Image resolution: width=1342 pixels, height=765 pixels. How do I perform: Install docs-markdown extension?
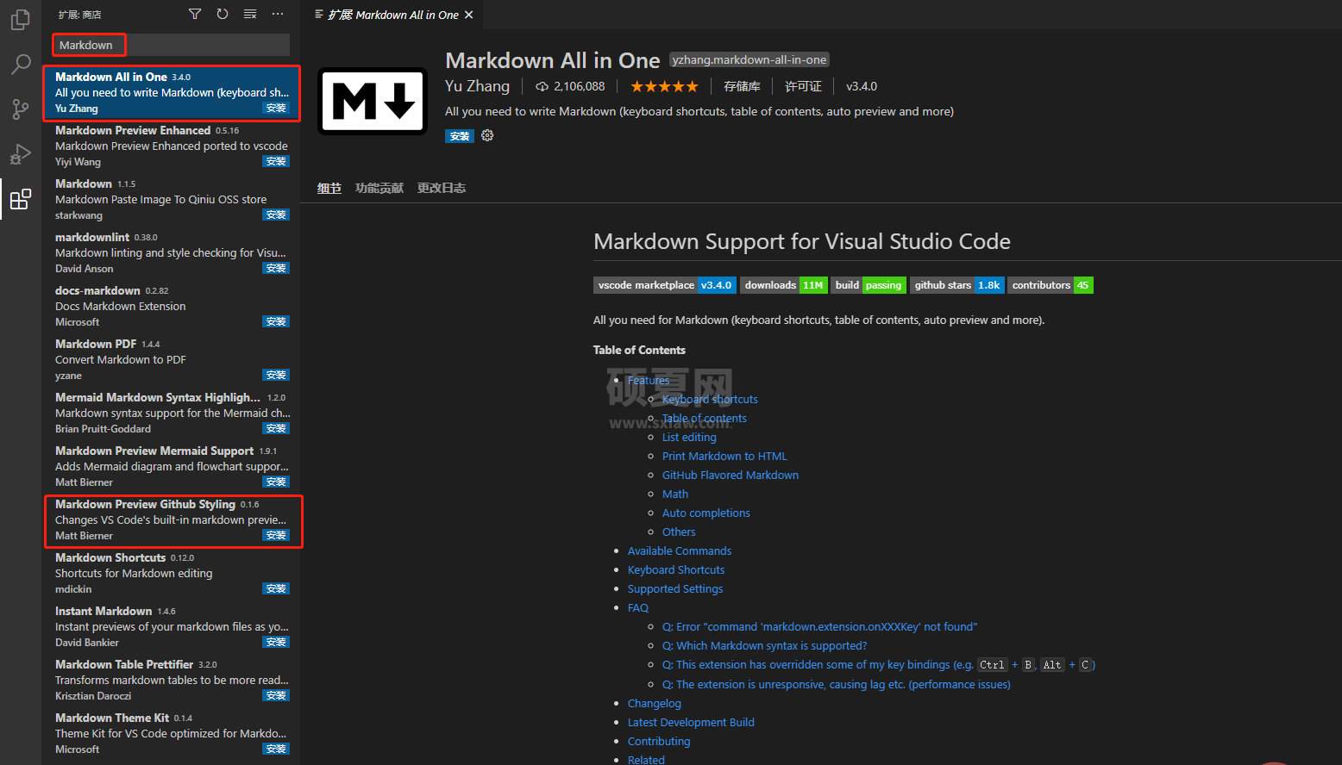(x=276, y=322)
